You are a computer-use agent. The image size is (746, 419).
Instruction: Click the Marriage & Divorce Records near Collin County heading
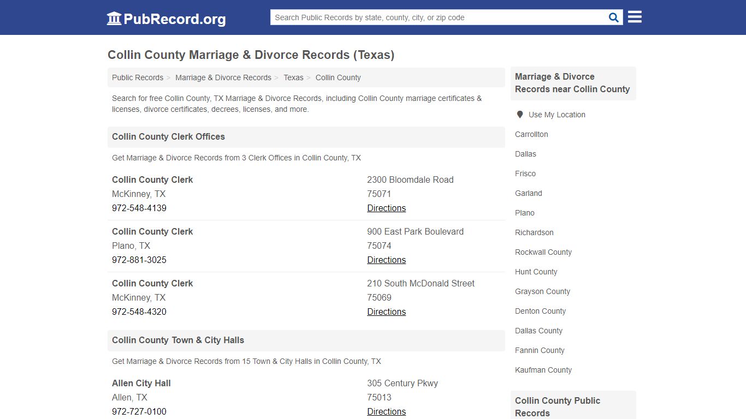click(572, 83)
